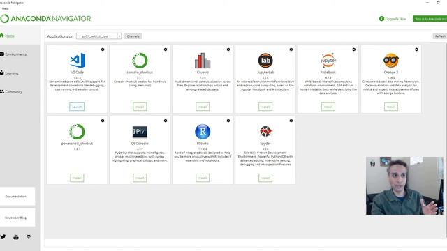
Task: Click the Channels button
Action: click(133, 36)
